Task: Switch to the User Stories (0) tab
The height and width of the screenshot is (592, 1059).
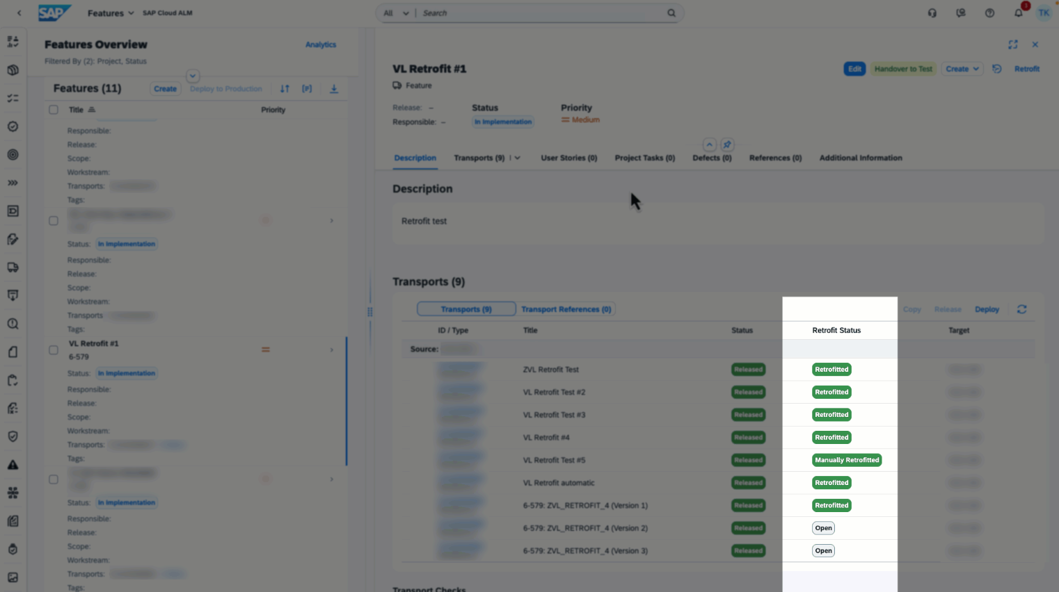Action: (x=568, y=158)
